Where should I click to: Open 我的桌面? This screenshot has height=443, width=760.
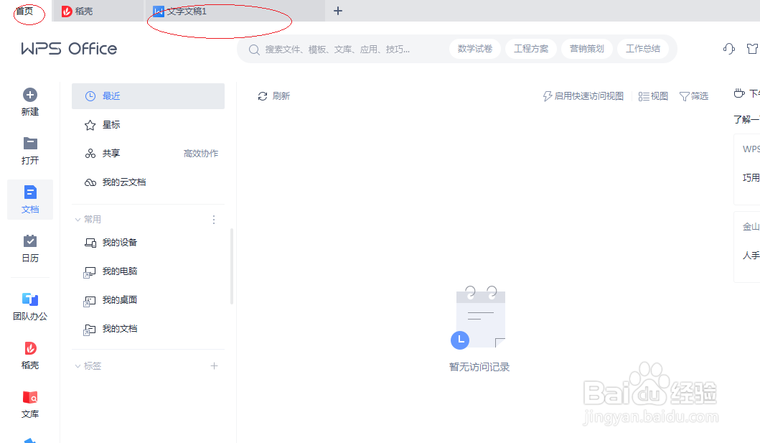click(x=148, y=300)
